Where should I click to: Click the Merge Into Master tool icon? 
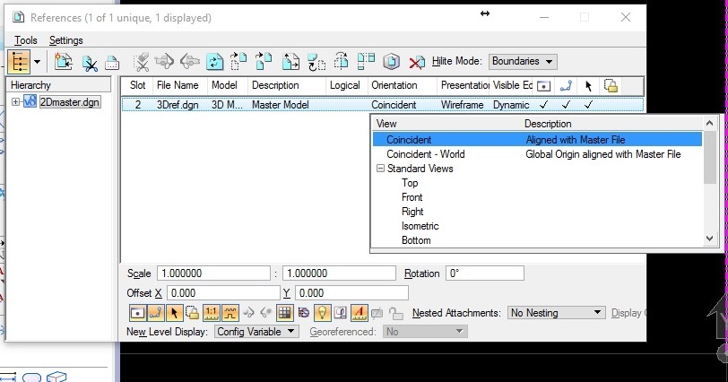366,61
